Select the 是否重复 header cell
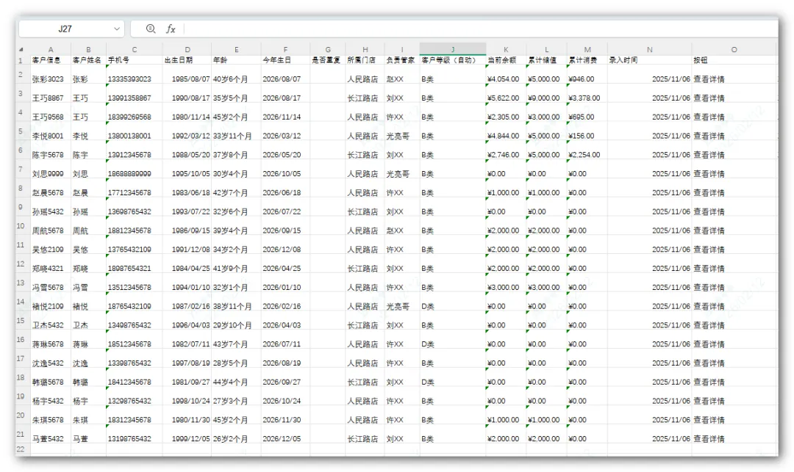The height and width of the screenshot is (472, 794). 328,60
